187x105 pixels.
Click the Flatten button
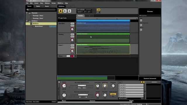(x=54, y=102)
